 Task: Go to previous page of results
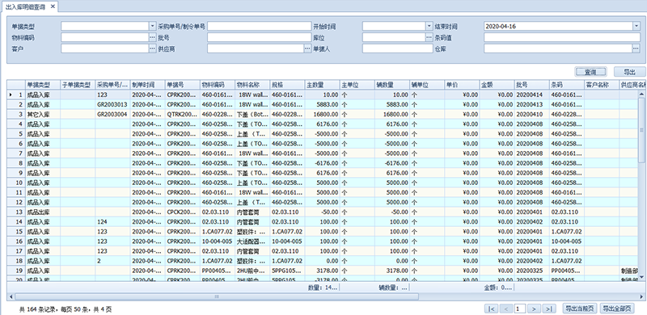(507, 309)
